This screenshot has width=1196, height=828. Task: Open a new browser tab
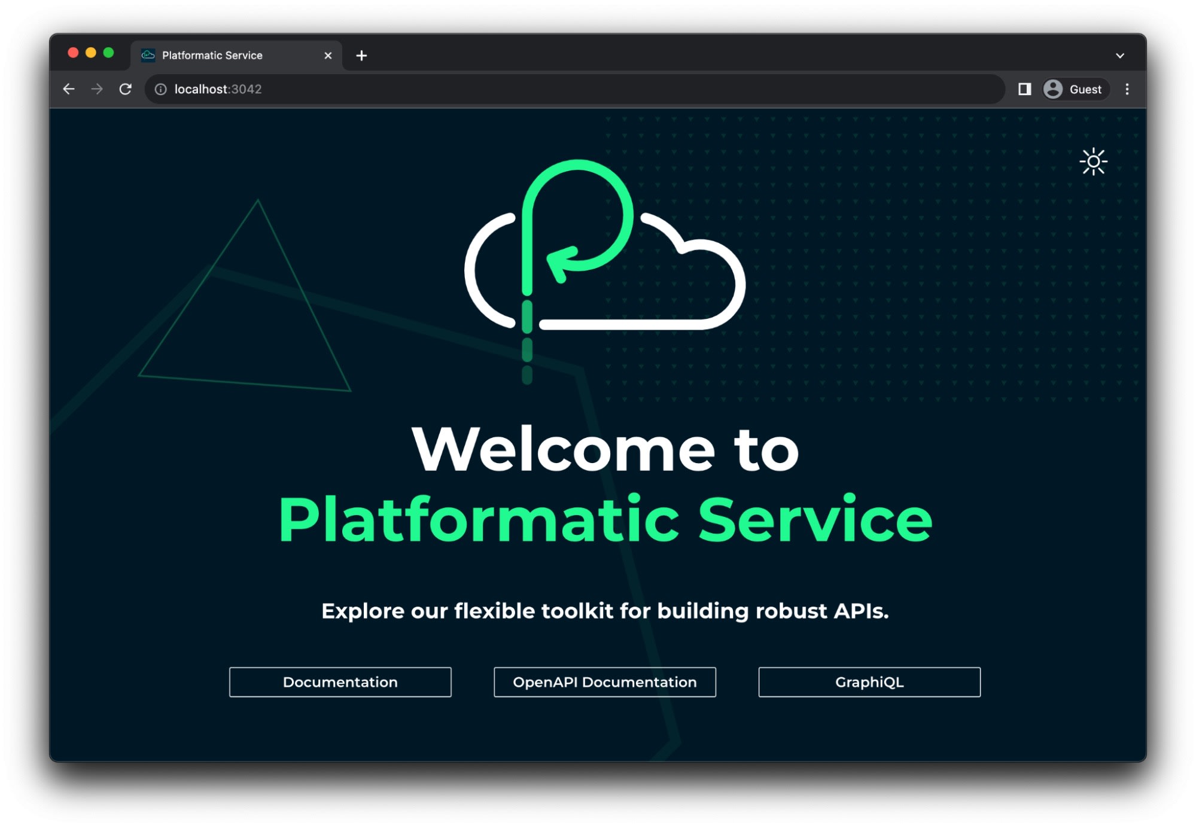pos(361,56)
